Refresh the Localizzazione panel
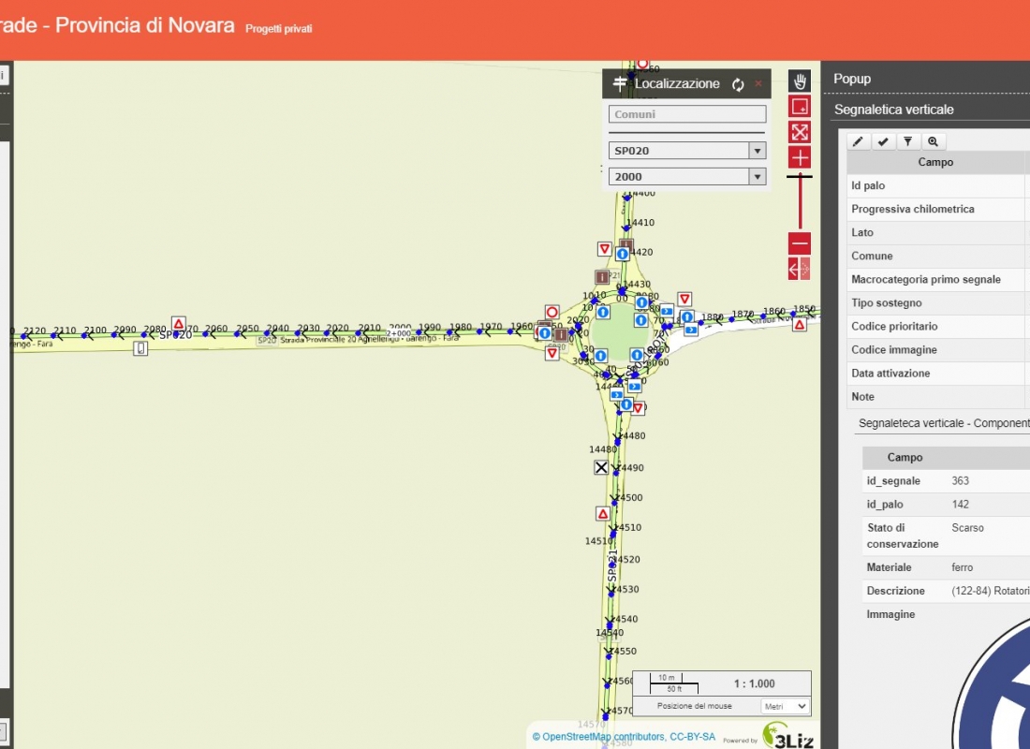 click(739, 85)
